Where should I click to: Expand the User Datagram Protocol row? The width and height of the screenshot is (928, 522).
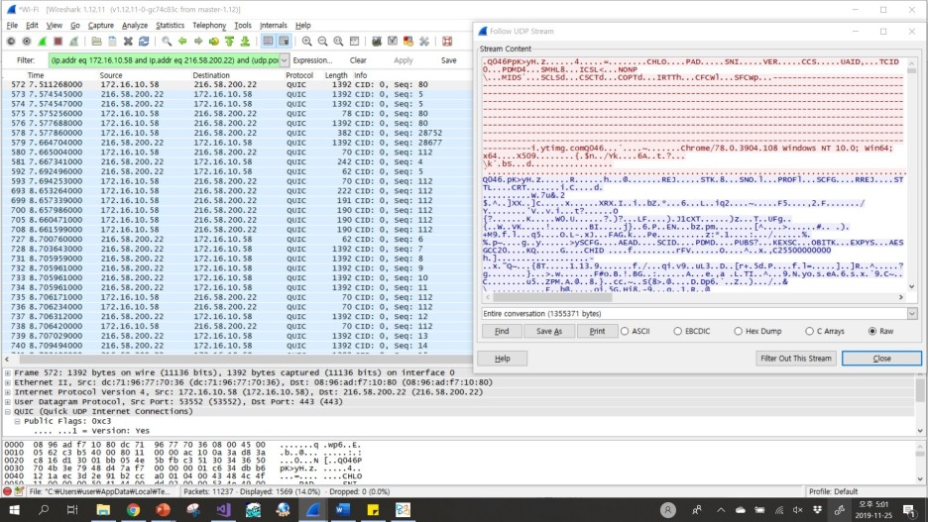(8, 402)
